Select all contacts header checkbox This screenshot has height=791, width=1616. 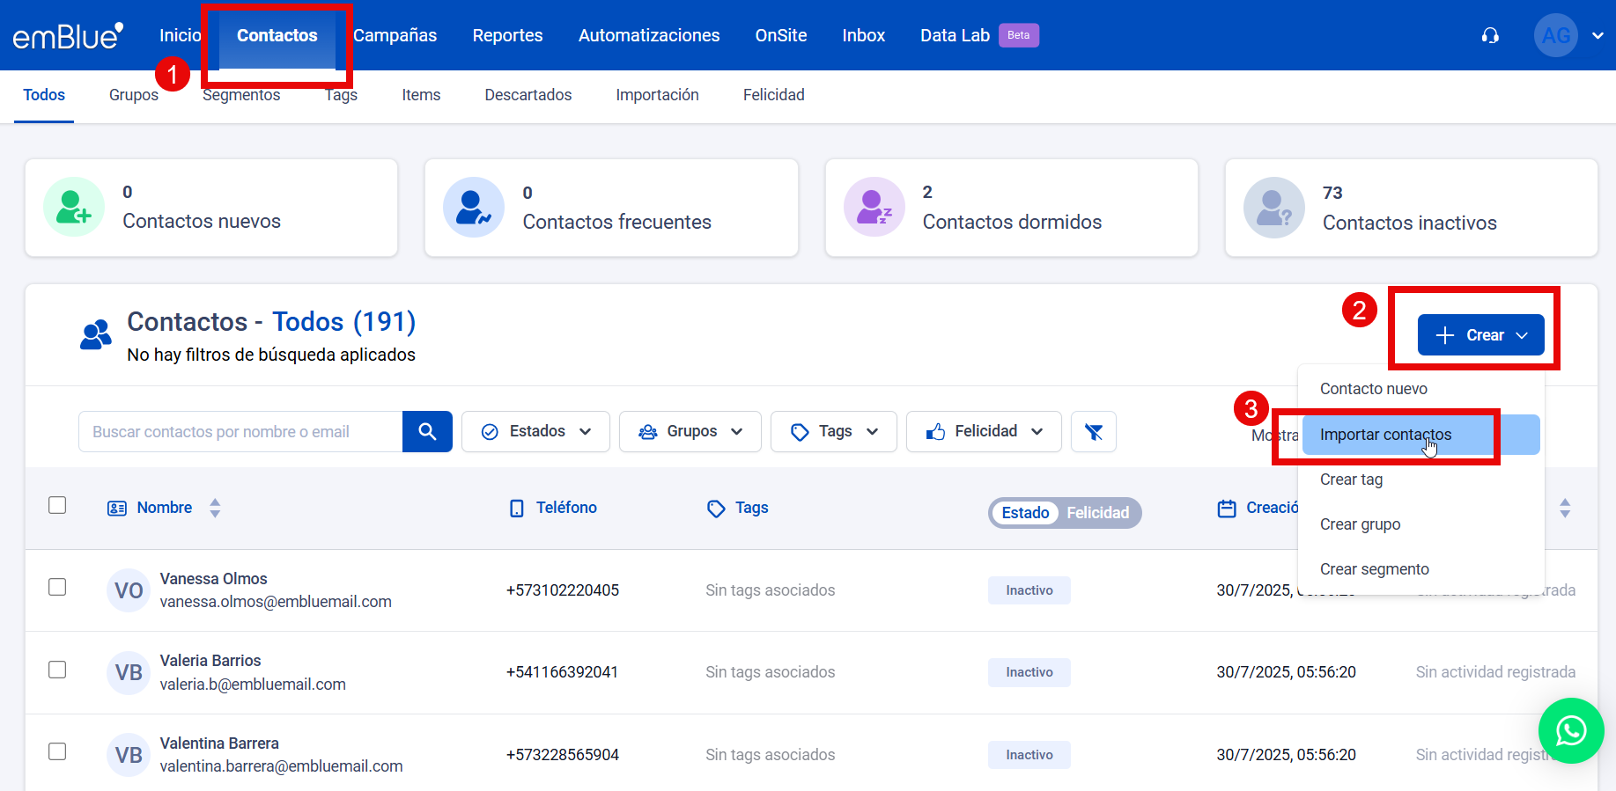(x=57, y=505)
